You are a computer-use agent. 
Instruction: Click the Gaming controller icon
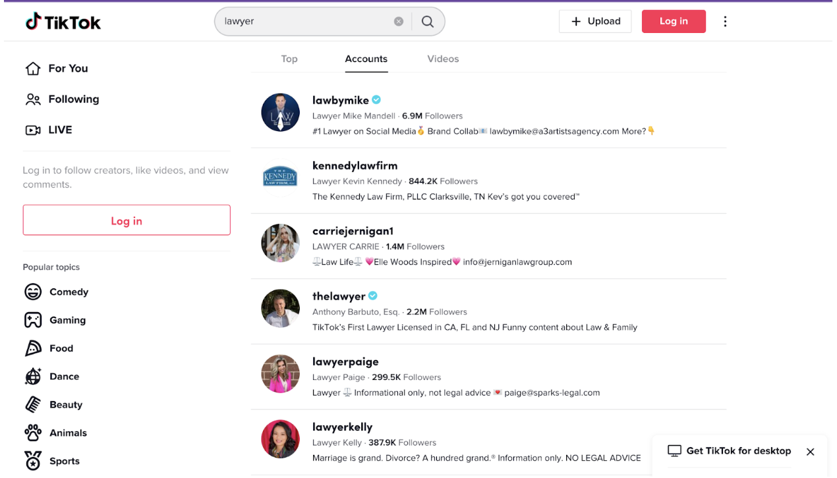33,320
